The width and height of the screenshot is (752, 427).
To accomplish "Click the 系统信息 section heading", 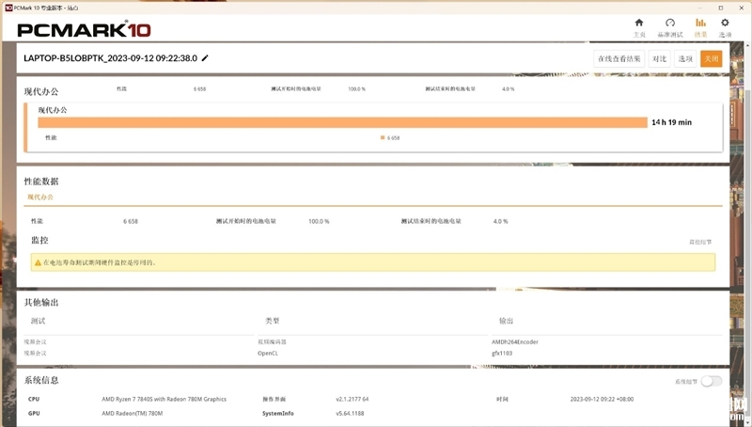I will [41, 381].
